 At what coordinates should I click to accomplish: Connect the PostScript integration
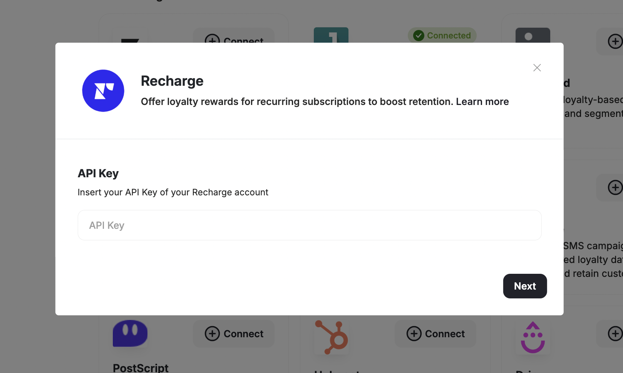point(234,334)
